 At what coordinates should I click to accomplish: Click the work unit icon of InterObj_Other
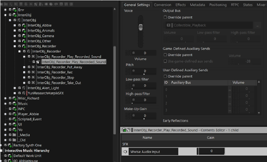24,41
